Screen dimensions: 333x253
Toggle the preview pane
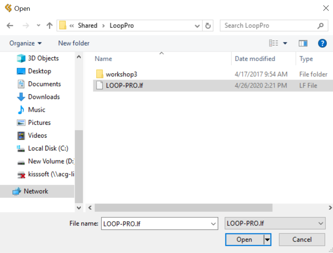[x=303, y=43]
